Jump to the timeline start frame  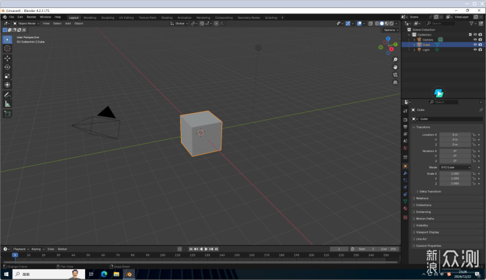(x=191, y=249)
